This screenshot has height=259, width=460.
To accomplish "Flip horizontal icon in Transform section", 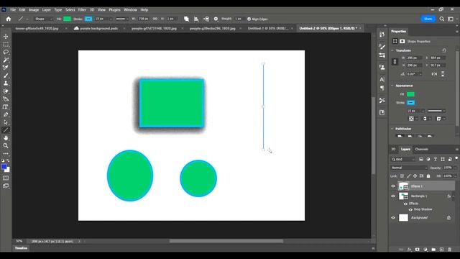I will 434,74.
